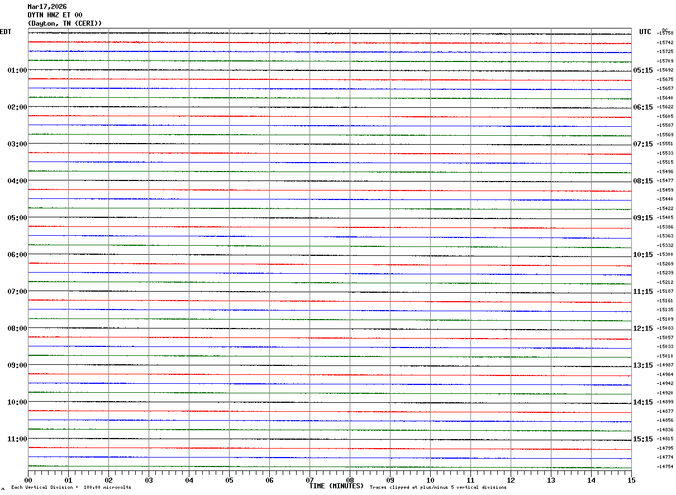Click the UTC timezone label
This screenshot has height=495, width=676.
645,32
